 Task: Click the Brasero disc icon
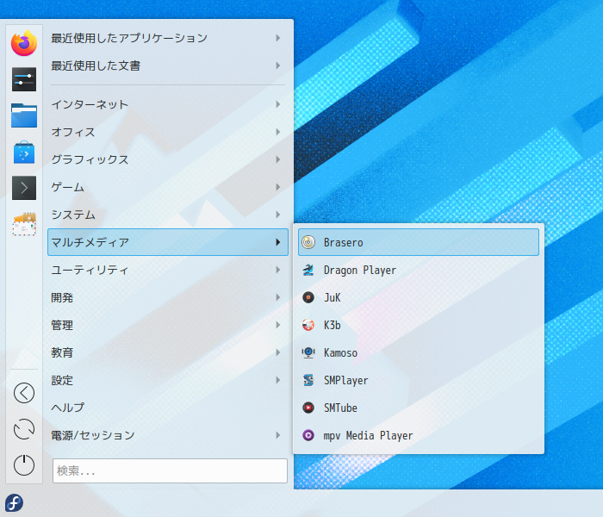[x=308, y=242]
